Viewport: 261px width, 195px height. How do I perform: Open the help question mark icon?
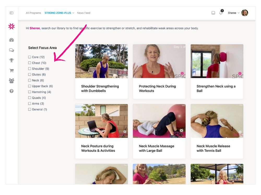tap(11, 91)
